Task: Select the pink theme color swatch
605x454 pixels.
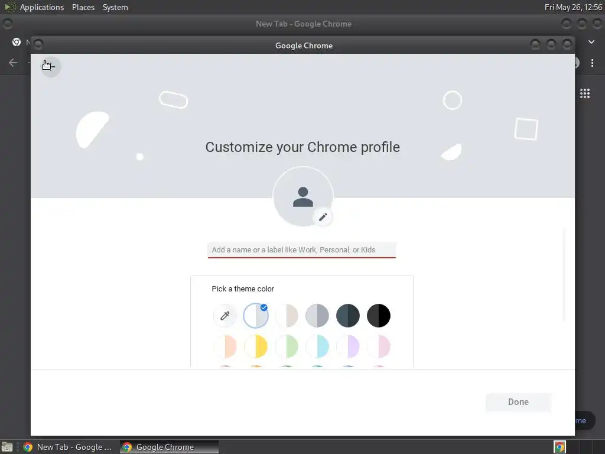Action: click(379, 346)
